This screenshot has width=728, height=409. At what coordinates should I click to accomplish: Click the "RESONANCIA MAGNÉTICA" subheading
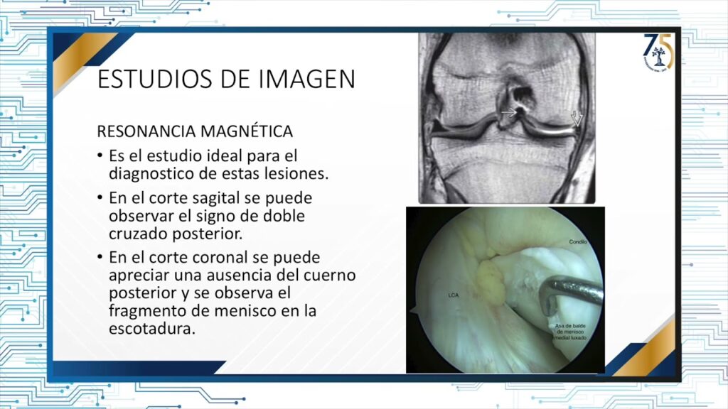(195, 131)
